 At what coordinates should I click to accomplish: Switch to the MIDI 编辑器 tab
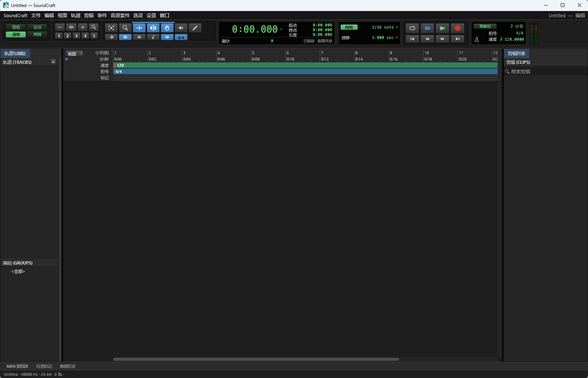click(x=17, y=366)
